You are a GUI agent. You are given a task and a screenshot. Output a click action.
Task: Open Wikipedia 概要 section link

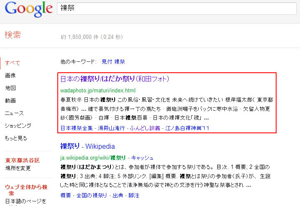(x=66, y=196)
